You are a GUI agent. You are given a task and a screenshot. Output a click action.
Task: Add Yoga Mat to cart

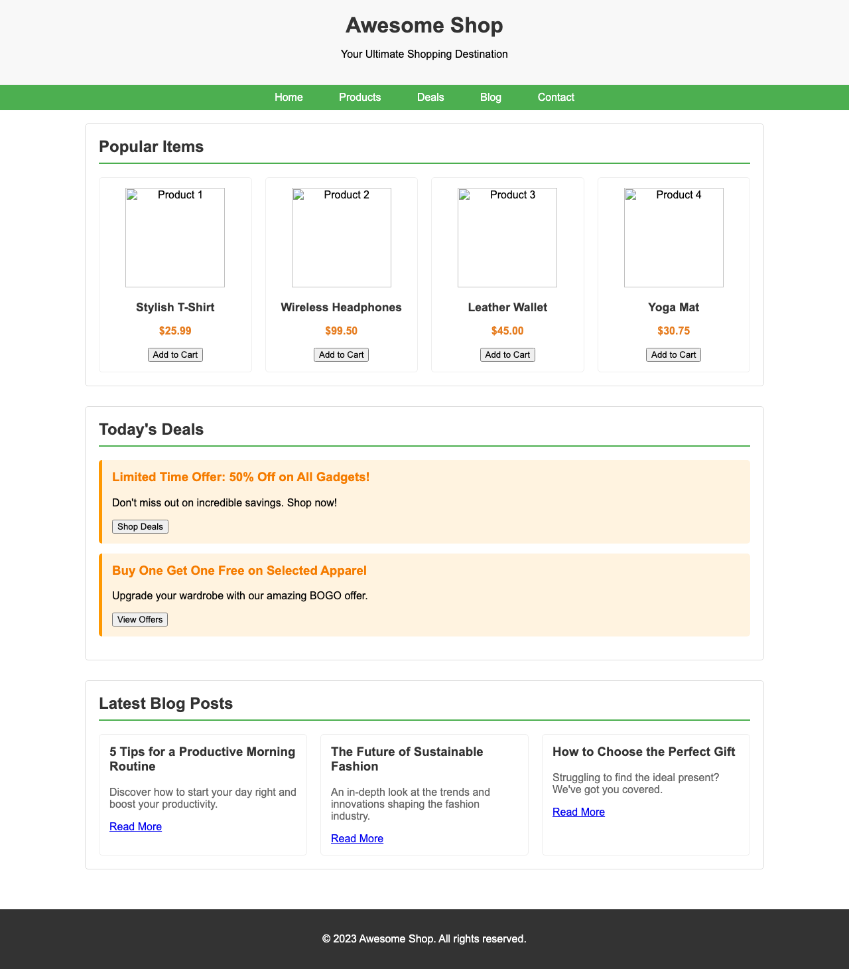pyautogui.click(x=673, y=354)
